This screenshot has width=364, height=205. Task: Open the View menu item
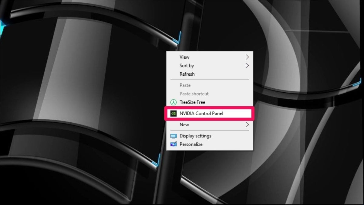point(210,57)
